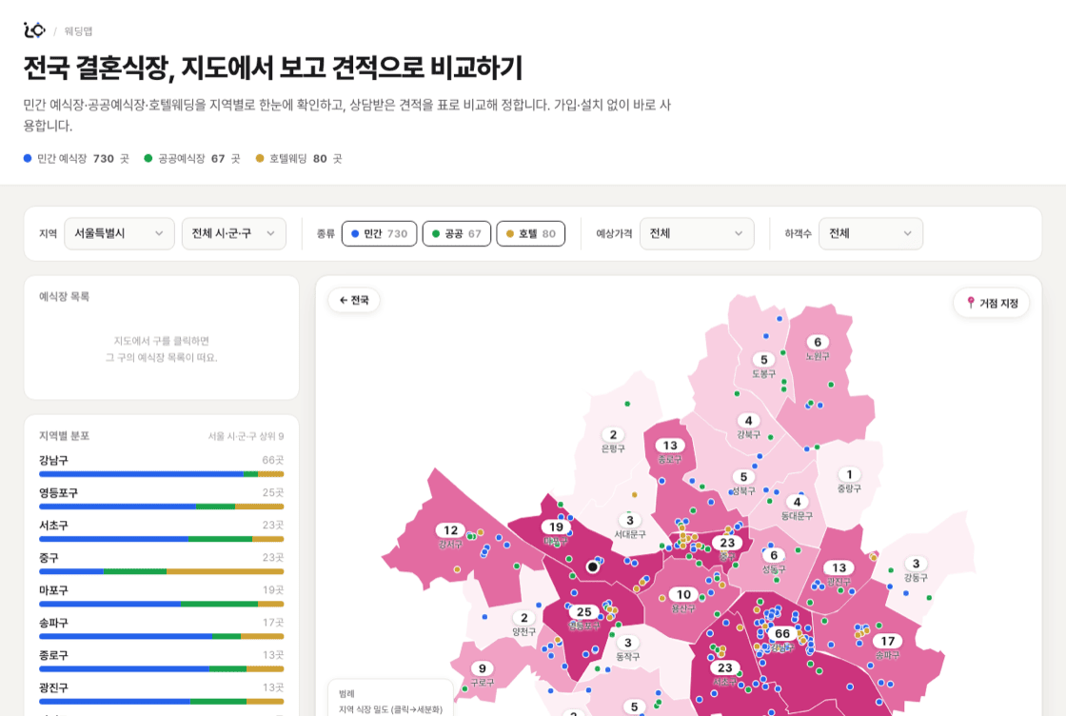Click the 6 bubble on 노원구

(x=818, y=342)
